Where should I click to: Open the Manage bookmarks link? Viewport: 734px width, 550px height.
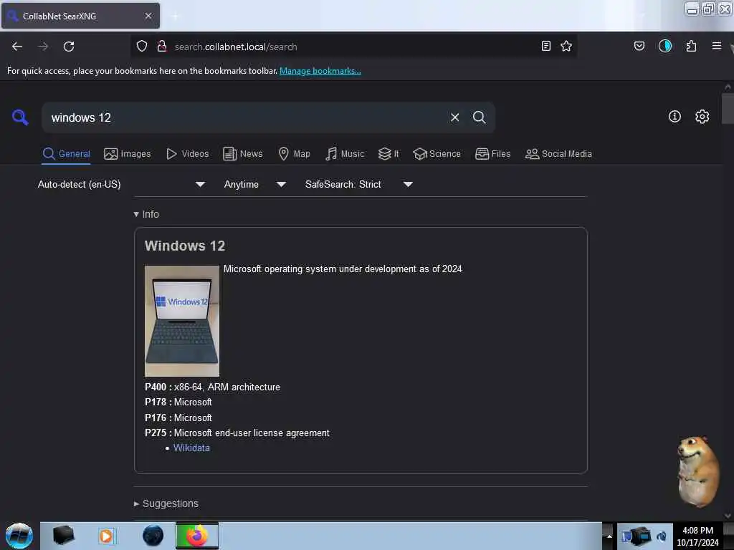[320, 71]
